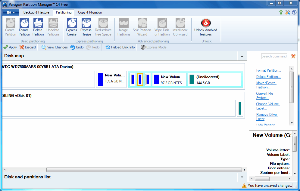Click Undelete Partitions icon
Image resolution: width=300 pixels, height=191 pixels.
[53, 27]
